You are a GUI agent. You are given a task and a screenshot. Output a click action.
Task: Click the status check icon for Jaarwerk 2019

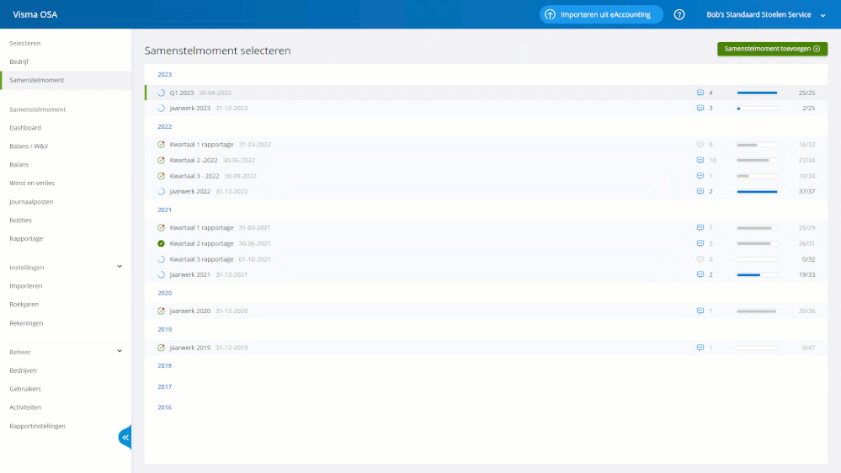(x=161, y=348)
